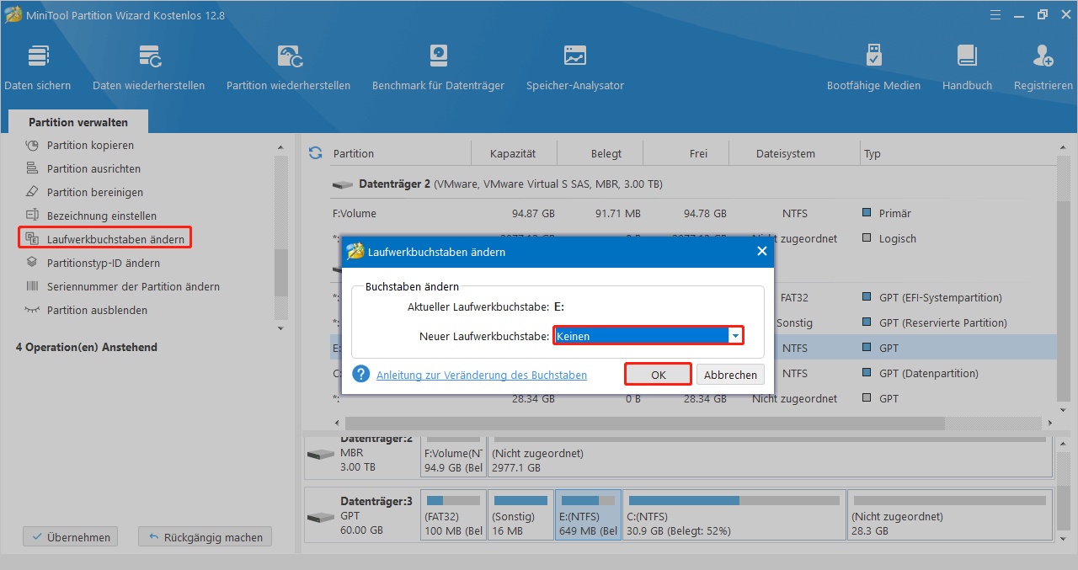This screenshot has height=570, width=1078.
Task: Open the Handbuch manual
Action: tap(967, 67)
